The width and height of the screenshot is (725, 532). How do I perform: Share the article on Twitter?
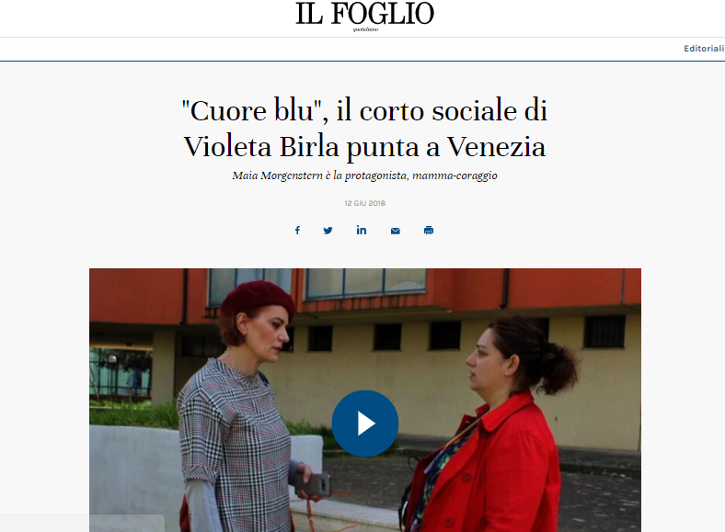tap(328, 231)
